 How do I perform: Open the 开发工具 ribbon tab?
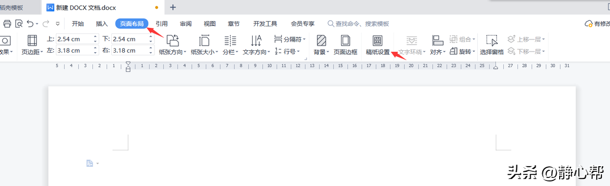(265, 23)
